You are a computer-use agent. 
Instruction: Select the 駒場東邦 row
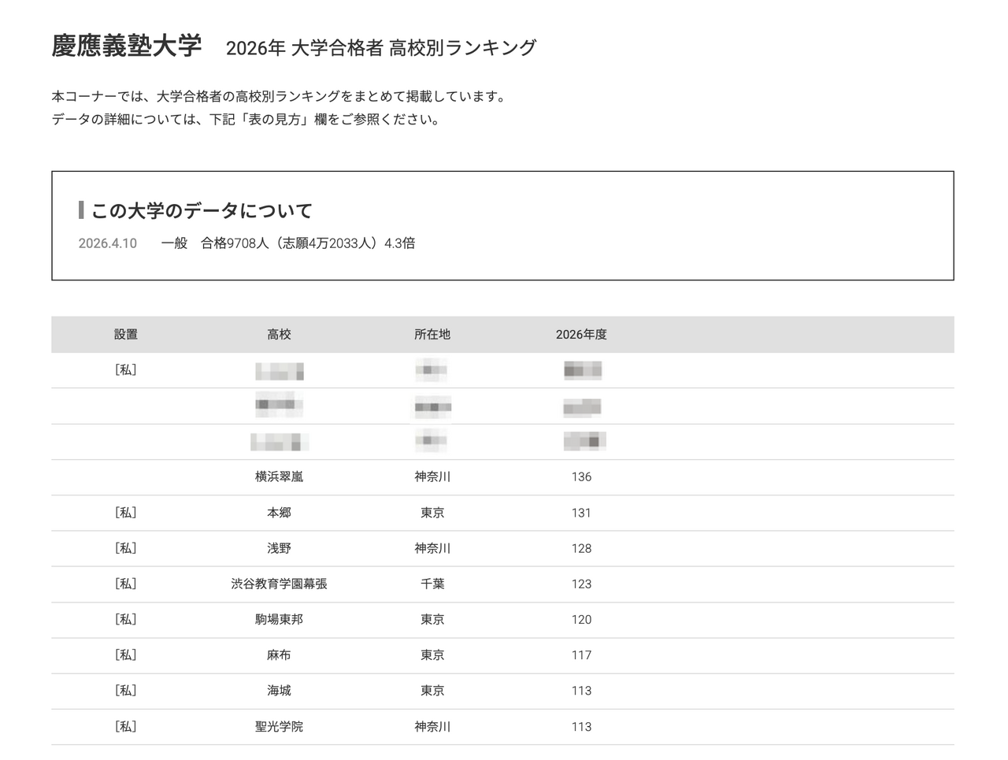tap(278, 619)
